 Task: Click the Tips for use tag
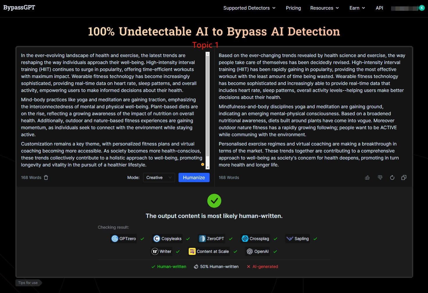[28, 283]
